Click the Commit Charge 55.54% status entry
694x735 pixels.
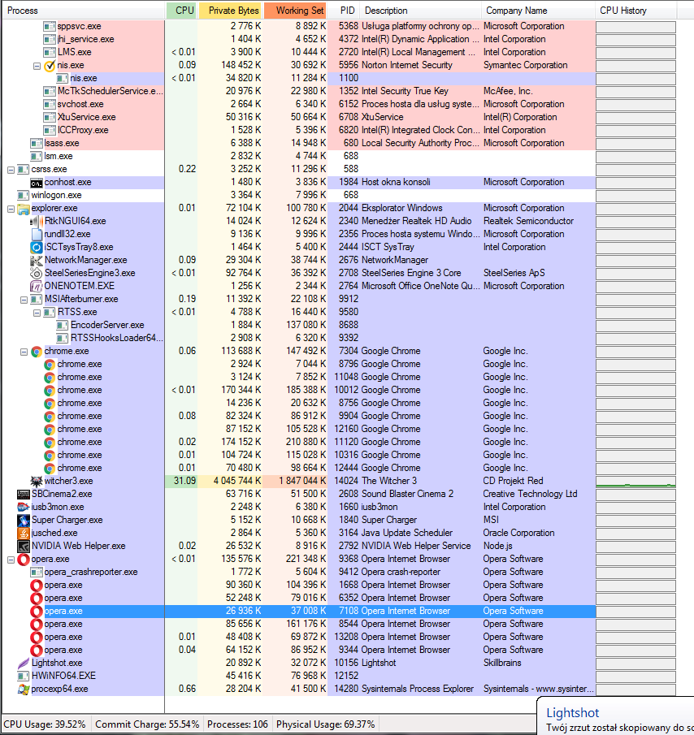coord(147,724)
